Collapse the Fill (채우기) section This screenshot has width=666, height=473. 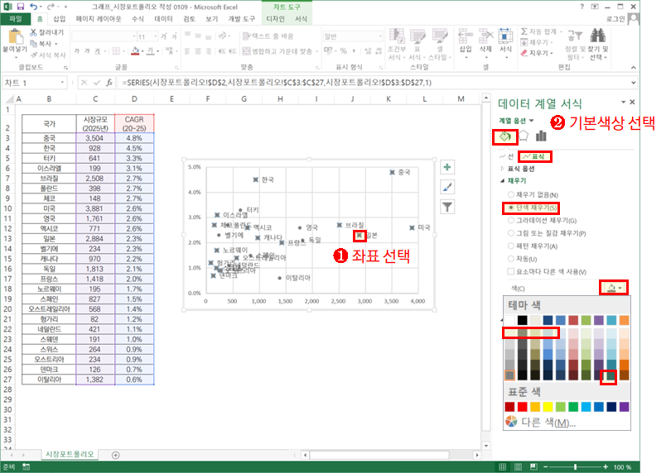tap(503, 181)
